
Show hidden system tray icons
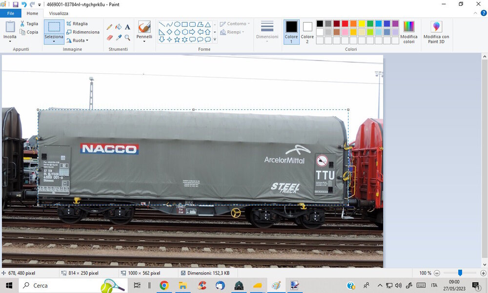(380, 285)
